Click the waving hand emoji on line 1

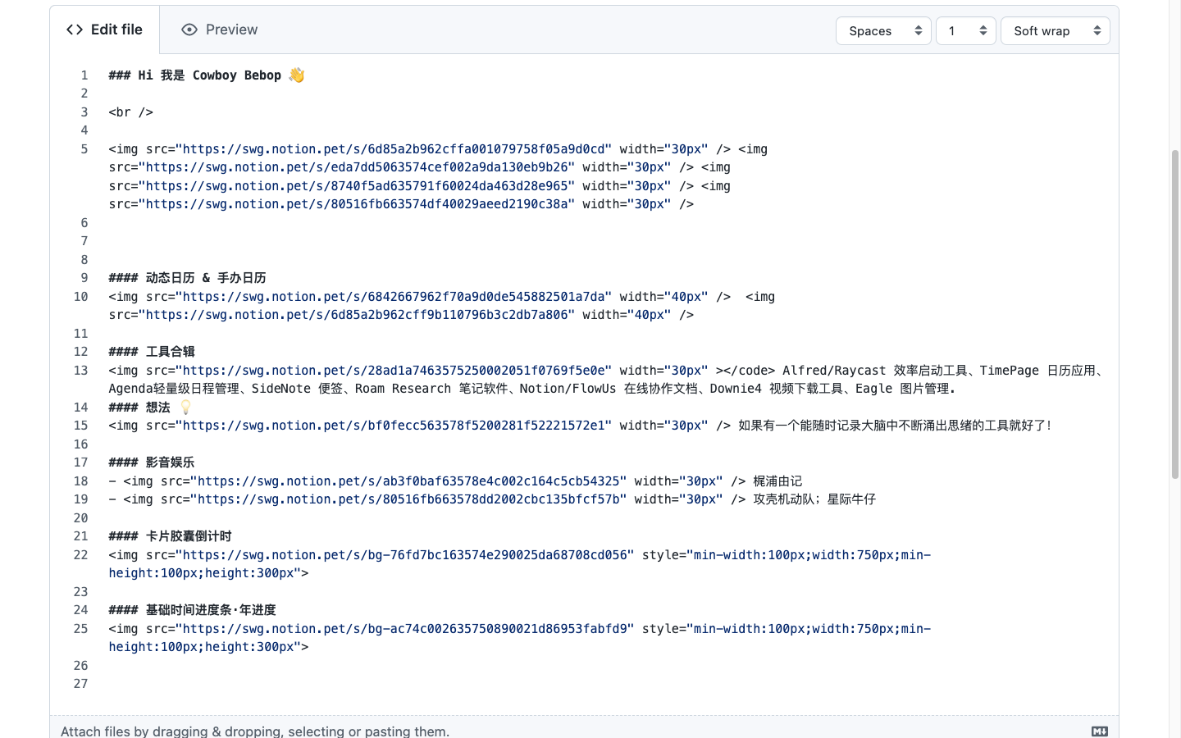[296, 75]
